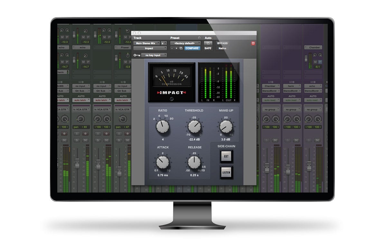Click the automation SAFE button
The image size is (385, 244).
[208, 48]
